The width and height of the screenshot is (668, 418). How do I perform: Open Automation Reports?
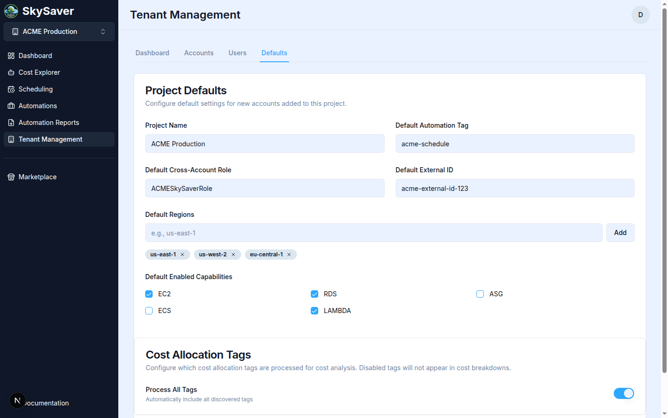click(x=48, y=122)
